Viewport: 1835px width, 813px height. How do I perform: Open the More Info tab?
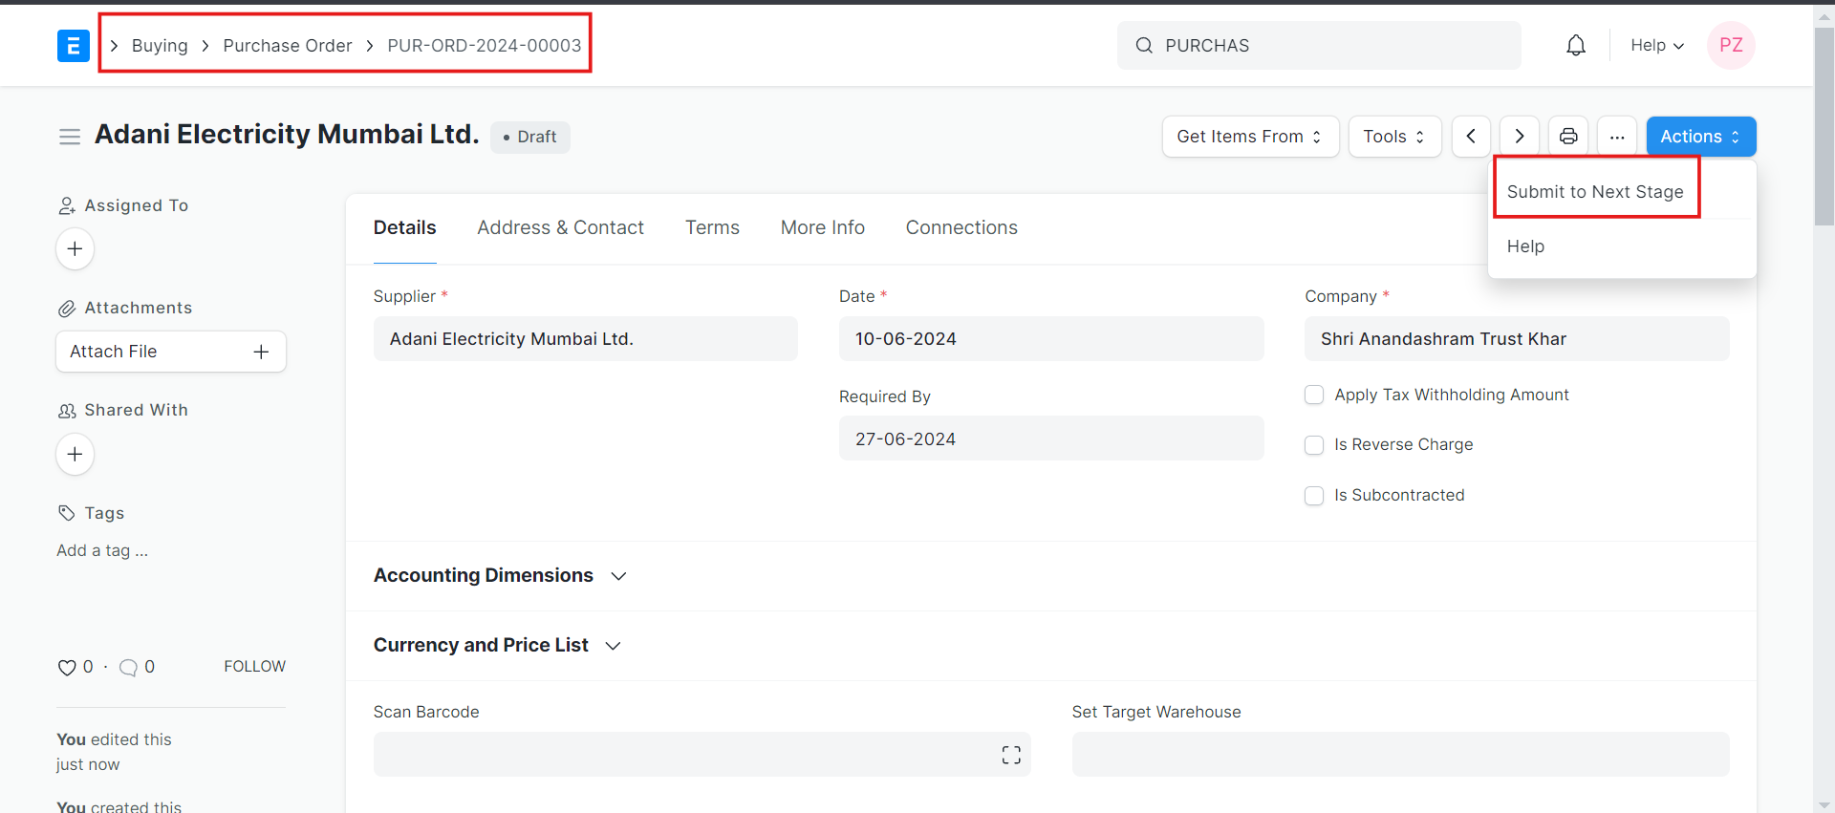(823, 227)
